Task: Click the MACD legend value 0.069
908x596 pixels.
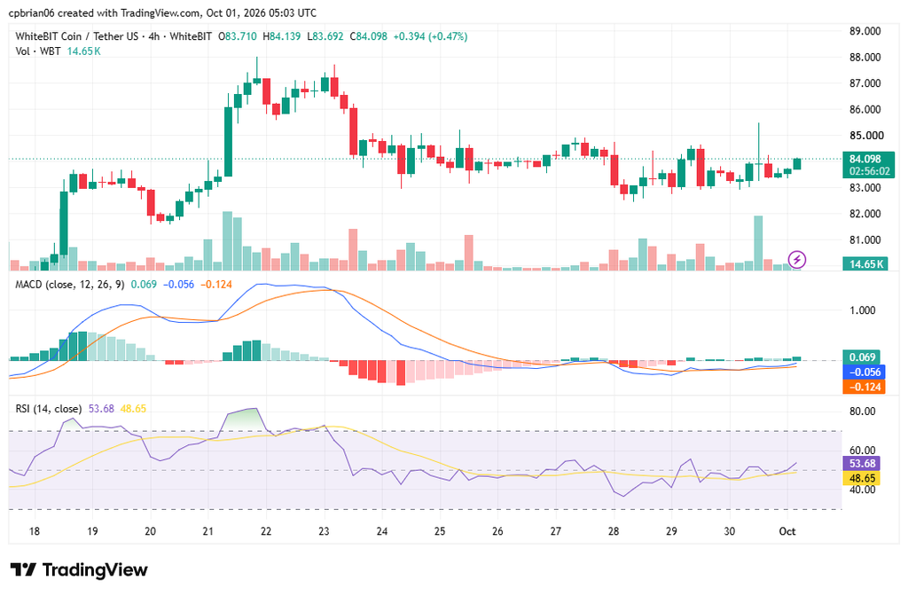Action: click(144, 285)
